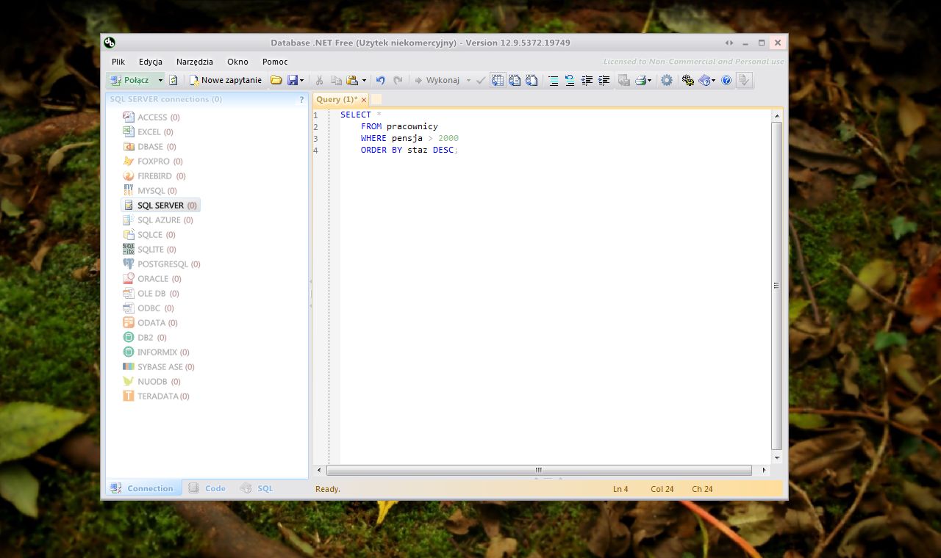Open the paste dropdown arrow
This screenshot has height=558, width=941.
click(364, 81)
